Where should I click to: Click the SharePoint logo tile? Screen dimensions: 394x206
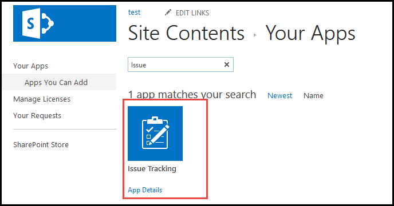[65, 23]
